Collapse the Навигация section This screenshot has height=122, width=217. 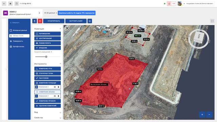[60, 29]
